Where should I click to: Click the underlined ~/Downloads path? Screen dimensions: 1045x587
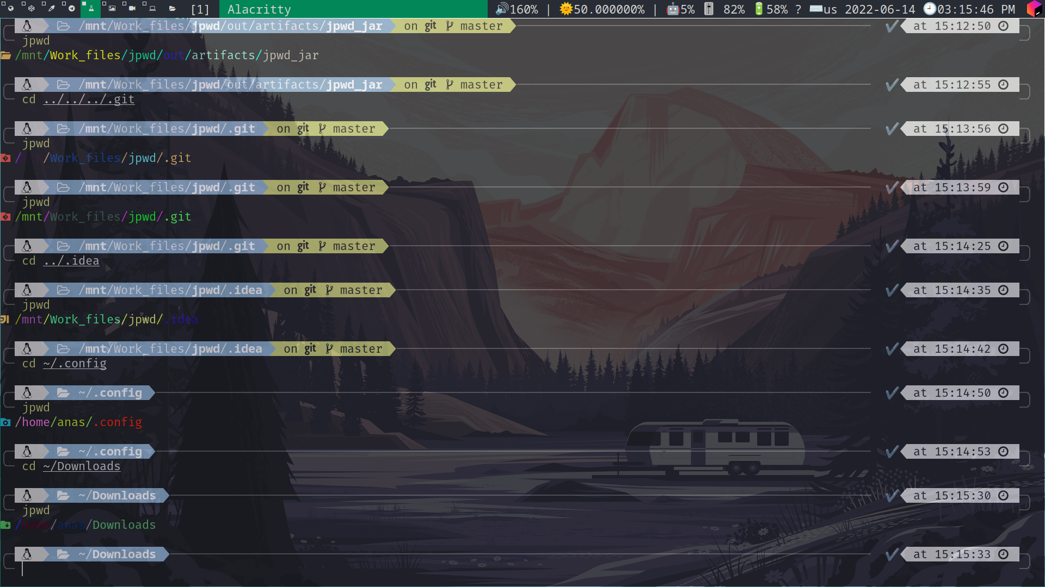[x=82, y=466]
